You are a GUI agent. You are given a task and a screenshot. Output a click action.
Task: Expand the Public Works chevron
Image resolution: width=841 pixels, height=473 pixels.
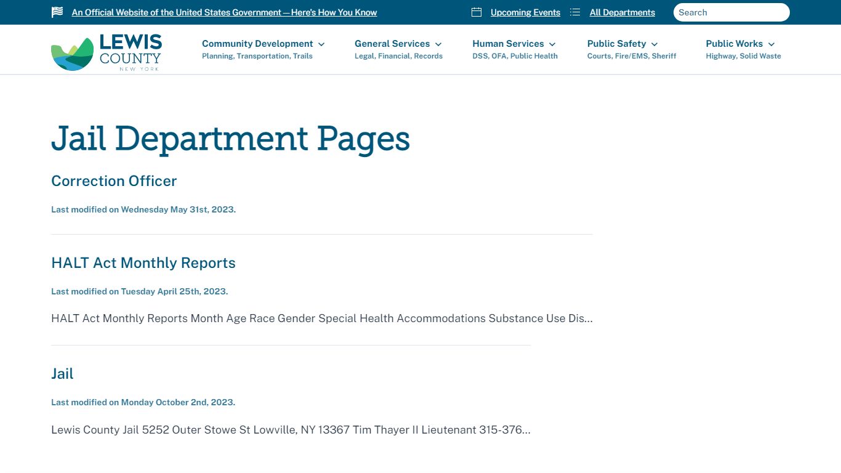[771, 44]
